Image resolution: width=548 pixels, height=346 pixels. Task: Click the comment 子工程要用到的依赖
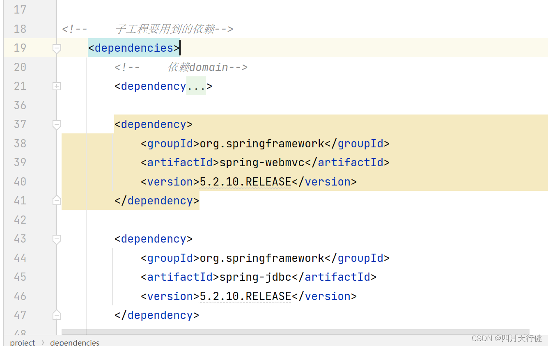[147, 29]
